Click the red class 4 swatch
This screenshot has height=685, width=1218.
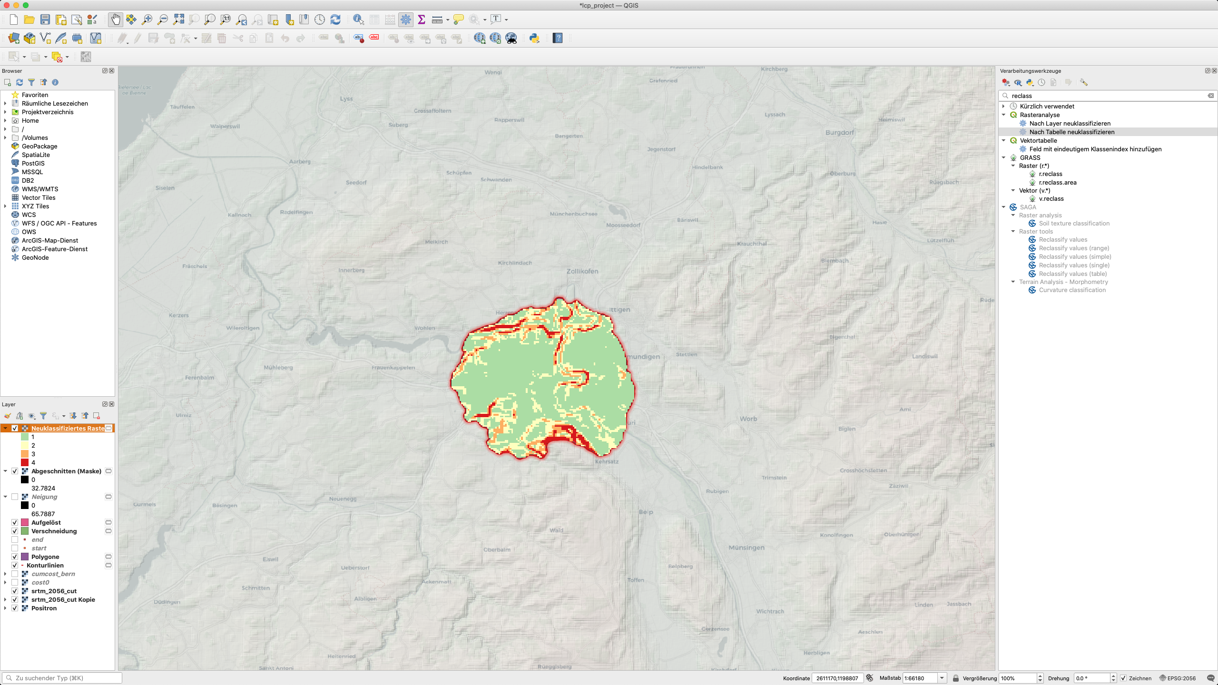coord(25,462)
